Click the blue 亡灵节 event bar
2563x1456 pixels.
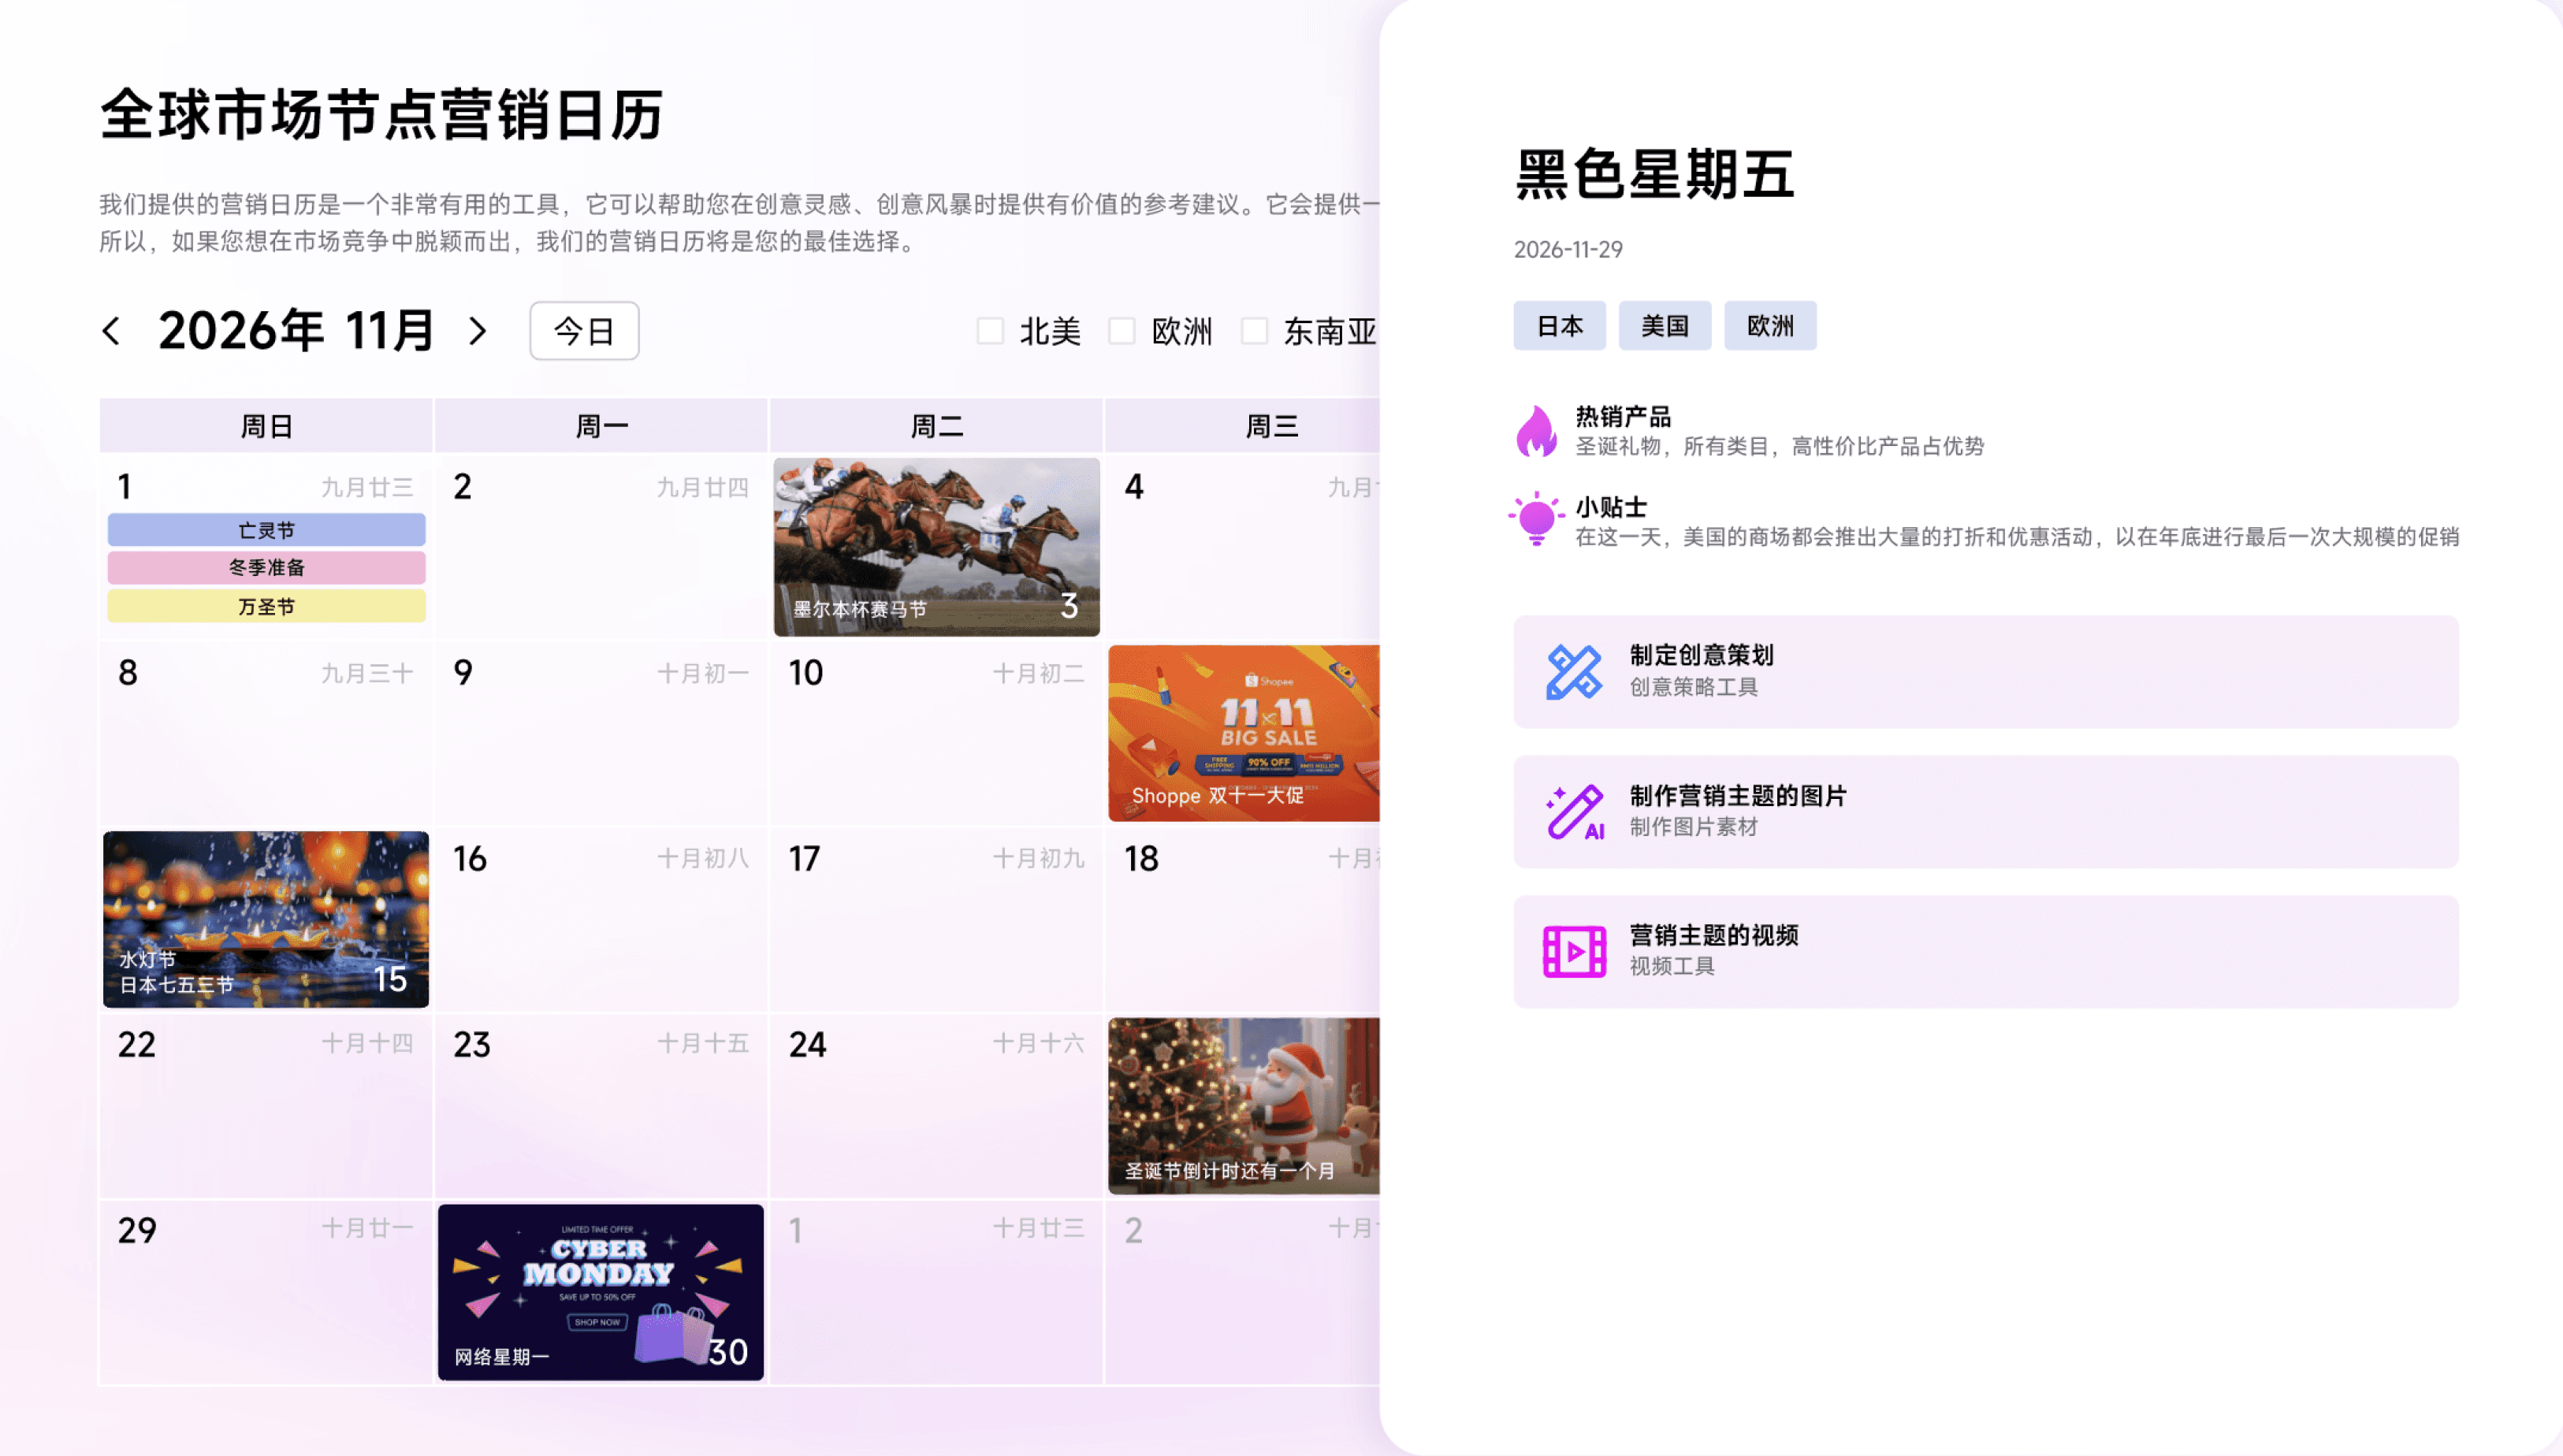[x=266, y=530]
